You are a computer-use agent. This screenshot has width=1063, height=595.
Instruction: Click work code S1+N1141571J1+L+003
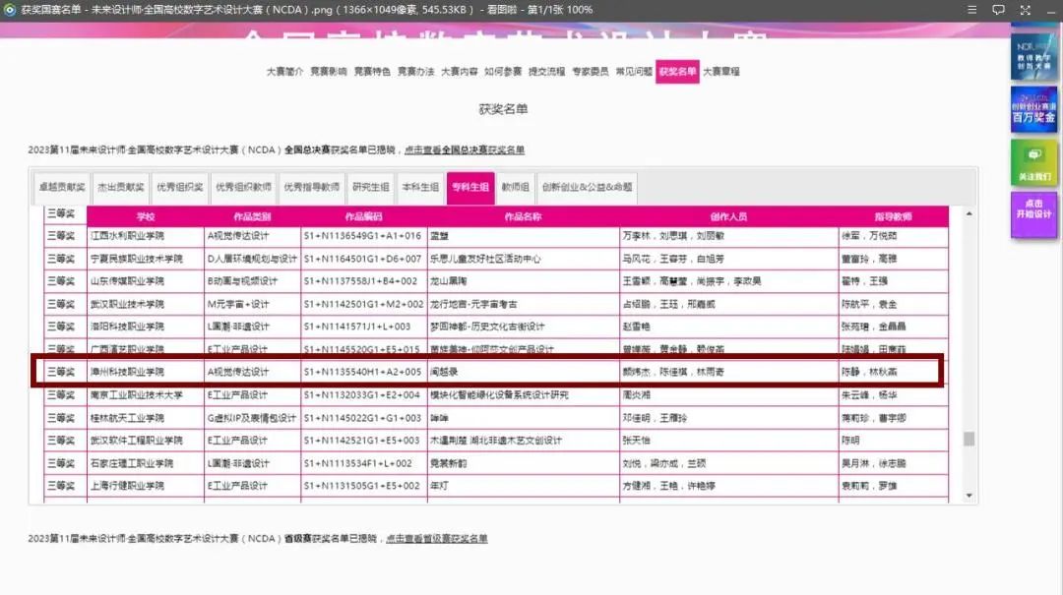pos(364,327)
